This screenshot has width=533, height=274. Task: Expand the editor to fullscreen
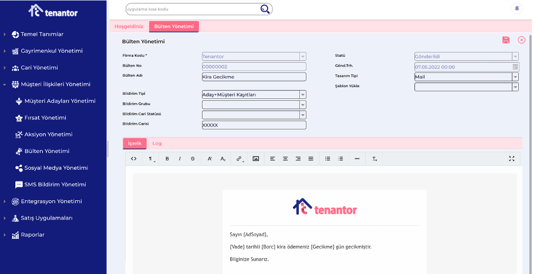point(511,159)
